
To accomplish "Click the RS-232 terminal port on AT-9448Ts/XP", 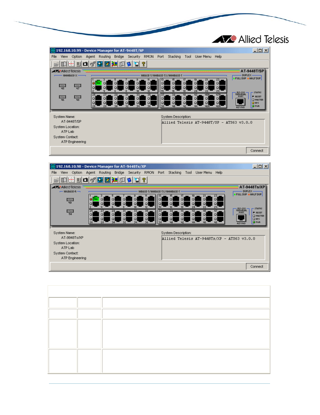I will pos(241,218).
